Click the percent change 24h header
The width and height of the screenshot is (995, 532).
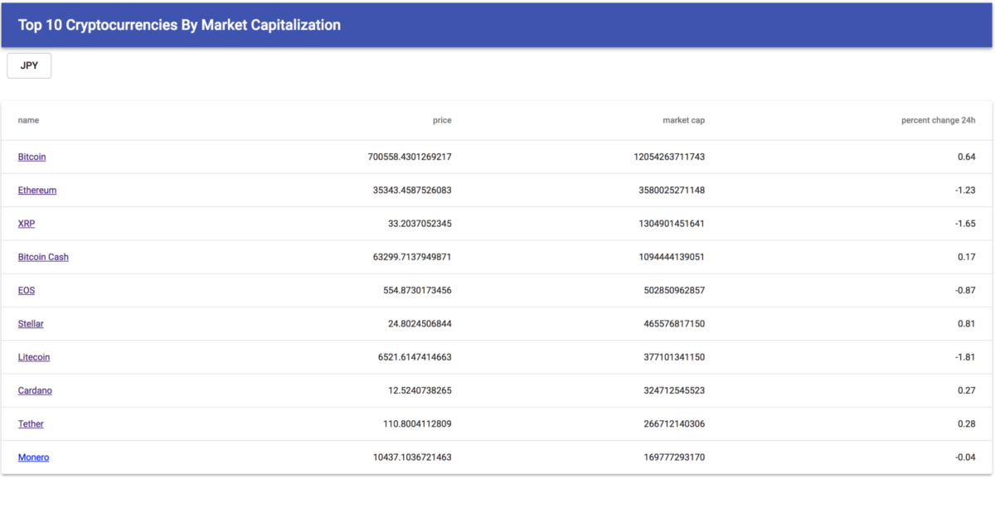click(x=938, y=120)
